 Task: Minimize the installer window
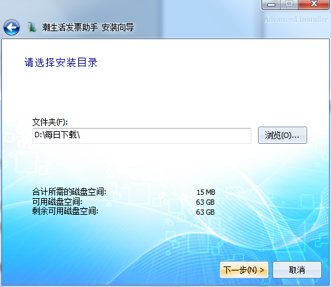point(271,5)
